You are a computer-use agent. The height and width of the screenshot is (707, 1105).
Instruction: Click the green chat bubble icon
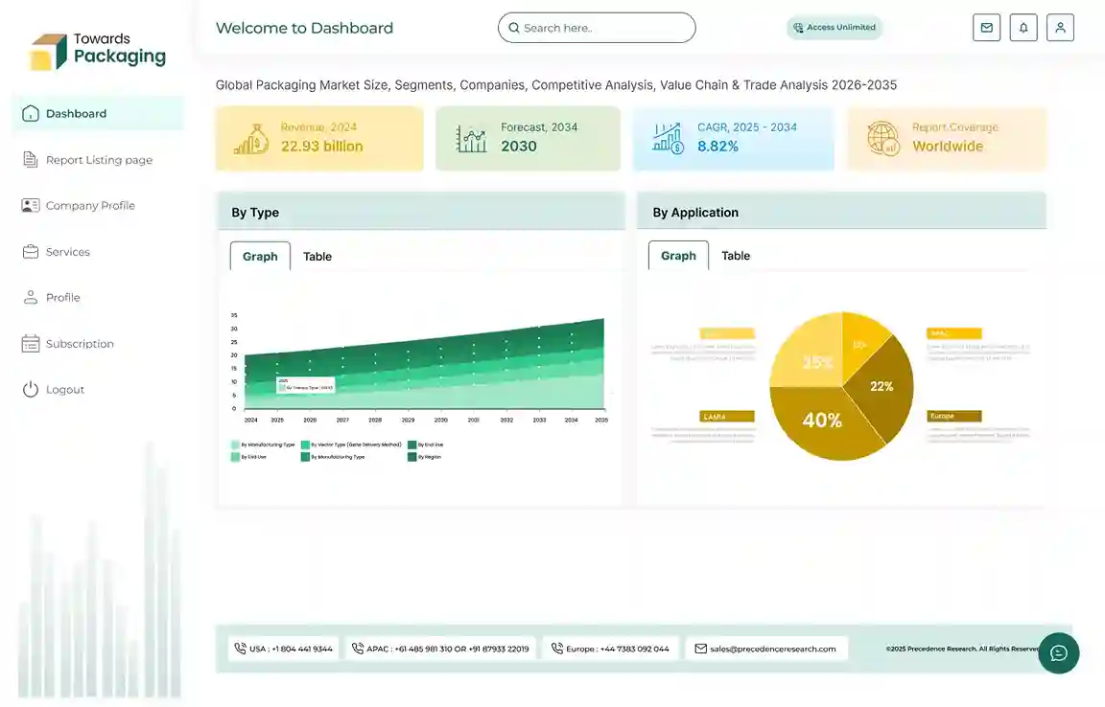(1058, 653)
